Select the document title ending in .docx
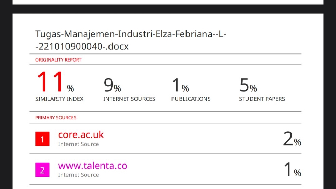Viewport: 336px width, 189px height. click(131, 40)
